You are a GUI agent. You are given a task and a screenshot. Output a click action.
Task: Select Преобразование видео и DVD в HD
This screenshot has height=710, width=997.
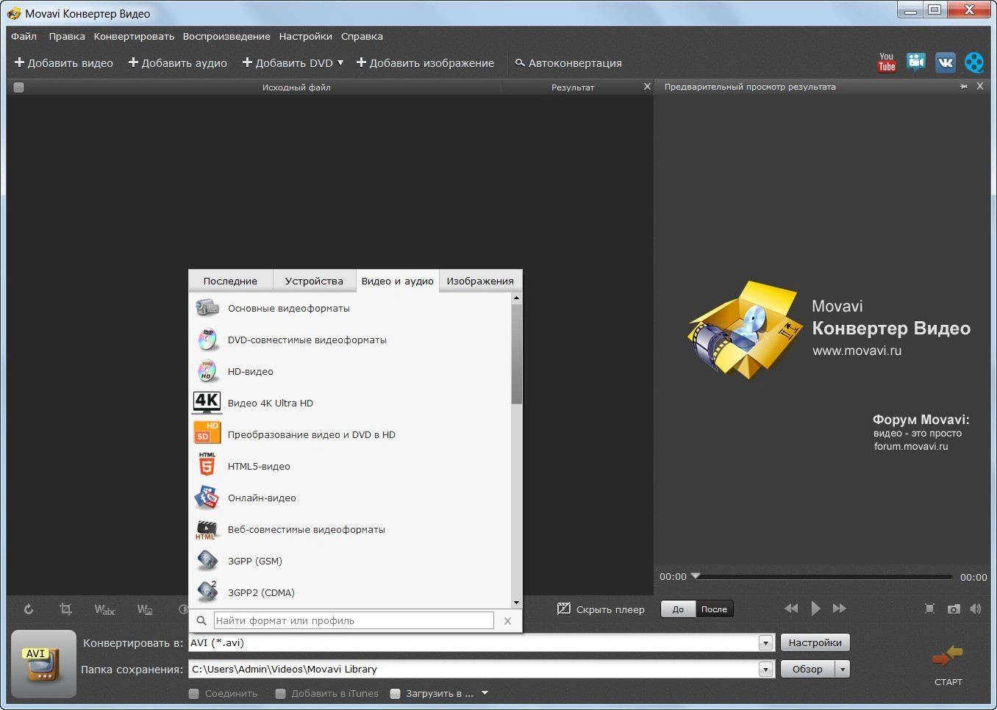350,434
